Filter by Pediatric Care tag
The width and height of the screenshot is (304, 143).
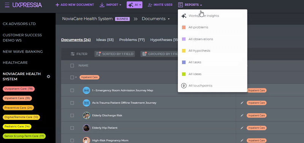(x=17, y=127)
